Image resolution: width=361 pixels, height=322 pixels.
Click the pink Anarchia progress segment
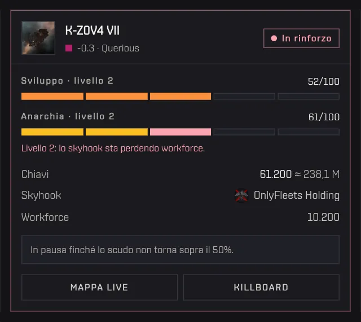point(180,132)
